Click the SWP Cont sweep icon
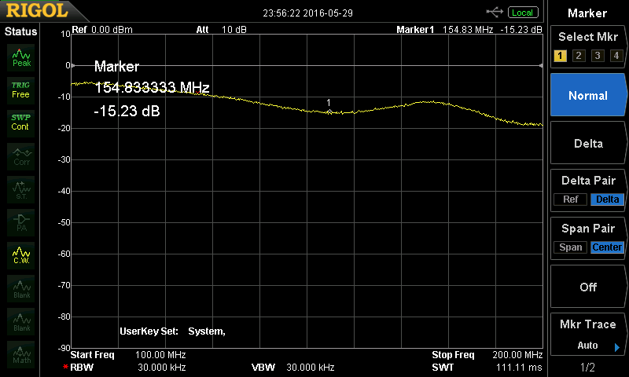 coord(21,122)
